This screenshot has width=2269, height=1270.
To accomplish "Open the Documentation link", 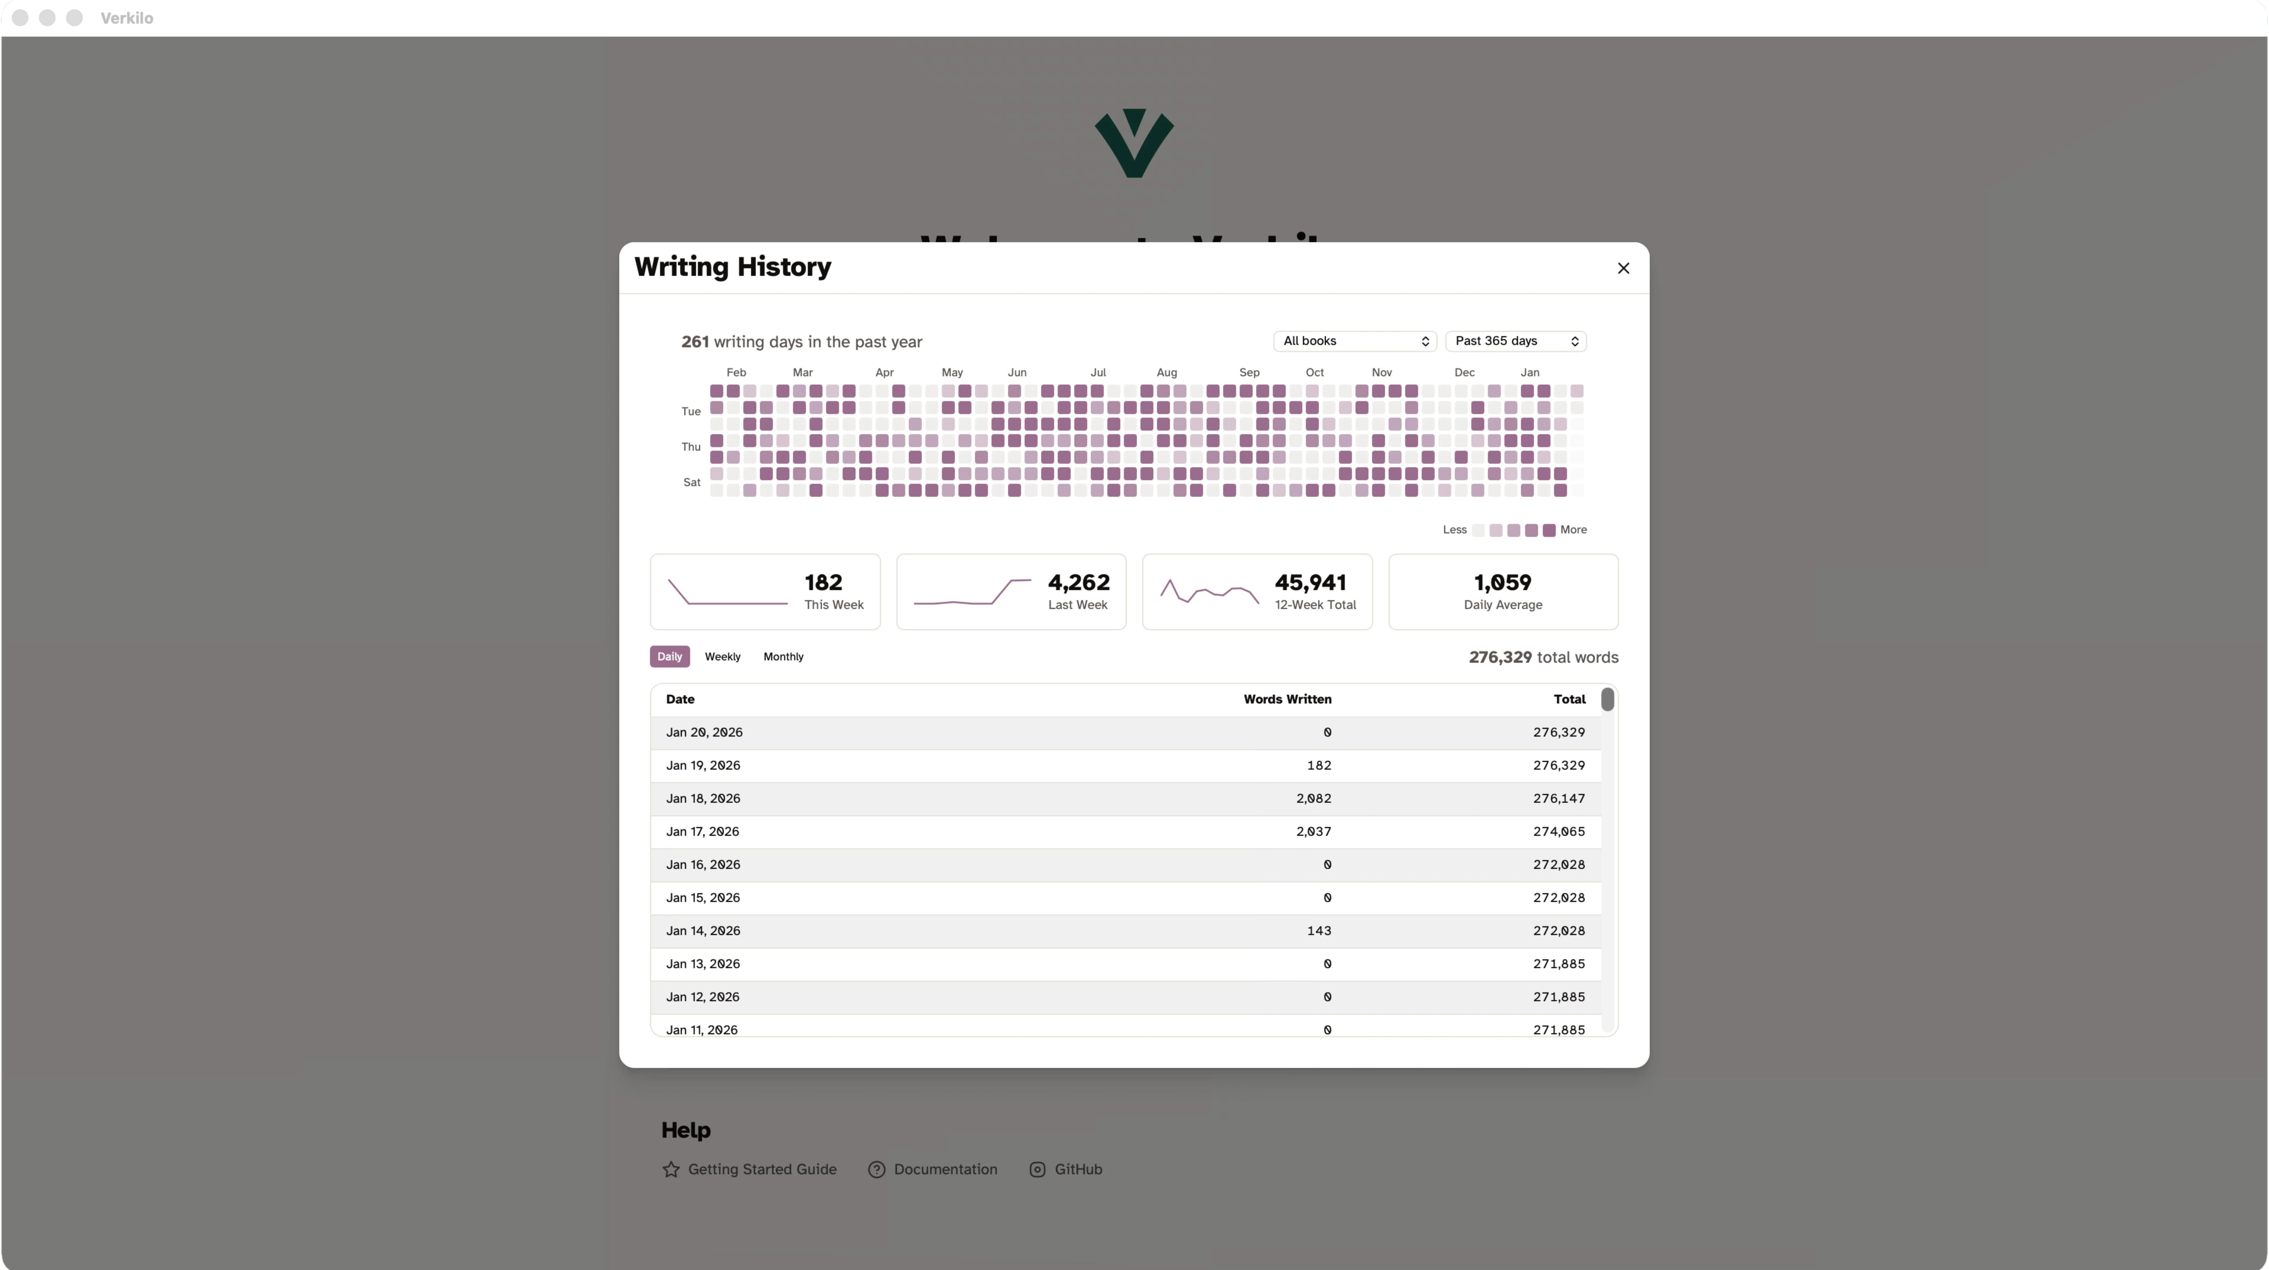I will click(946, 1170).
